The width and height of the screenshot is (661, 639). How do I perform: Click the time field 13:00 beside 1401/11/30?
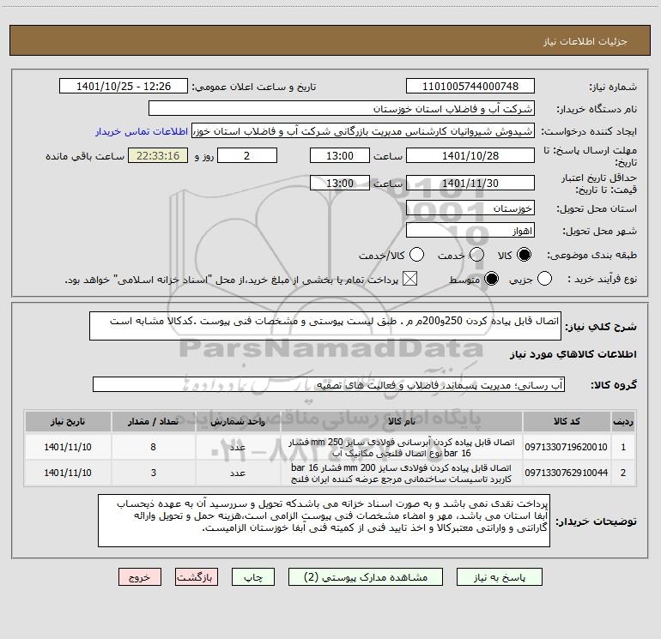point(340,183)
